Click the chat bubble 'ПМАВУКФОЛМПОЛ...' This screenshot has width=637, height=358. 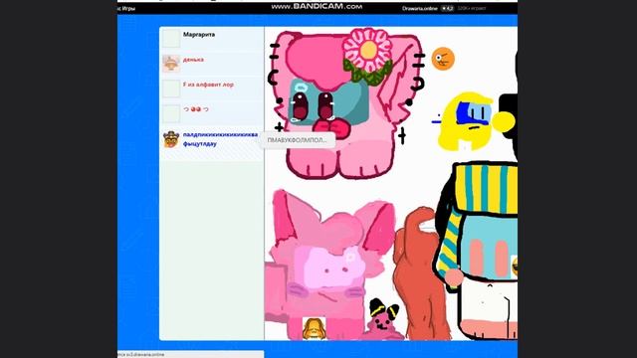pos(298,140)
